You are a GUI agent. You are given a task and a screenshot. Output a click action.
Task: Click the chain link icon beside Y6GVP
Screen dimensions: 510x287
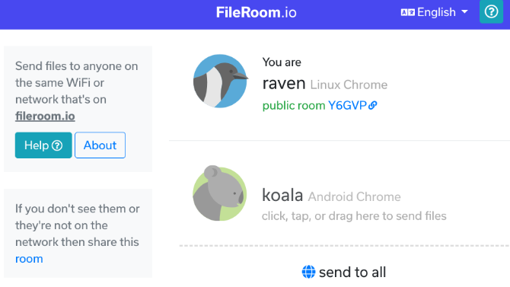pyautogui.click(x=373, y=105)
